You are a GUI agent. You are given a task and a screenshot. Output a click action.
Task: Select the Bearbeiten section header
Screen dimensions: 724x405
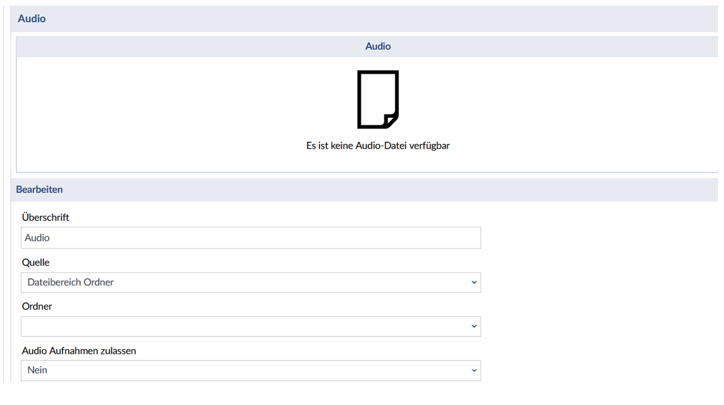(39, 189)
